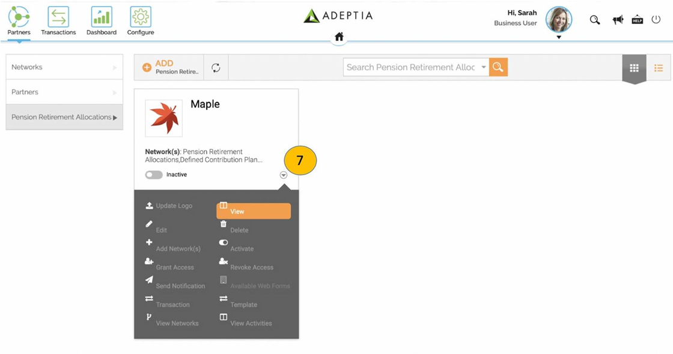Choose Grant Access from actions menu

(x=169, y=265)
